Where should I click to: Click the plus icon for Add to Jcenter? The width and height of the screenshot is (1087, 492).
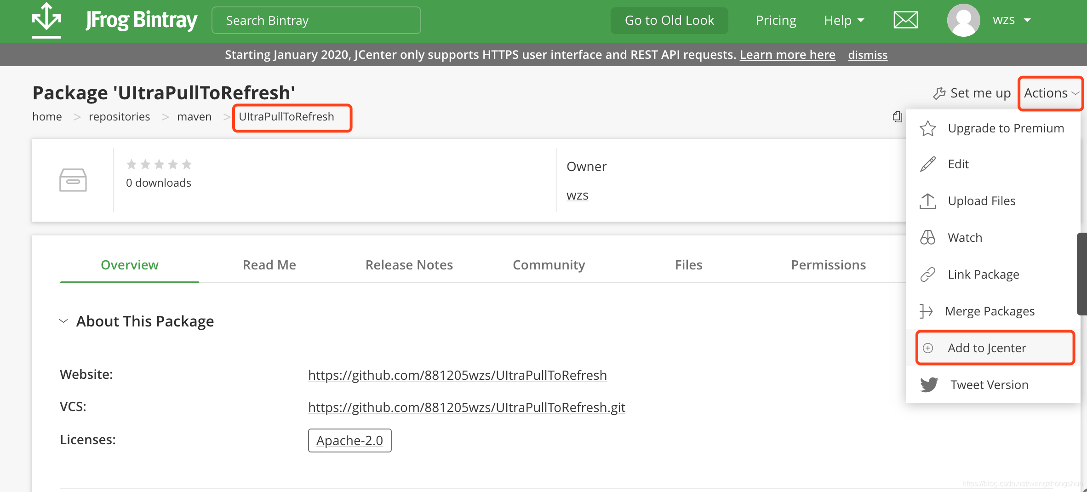coord(928,348)
